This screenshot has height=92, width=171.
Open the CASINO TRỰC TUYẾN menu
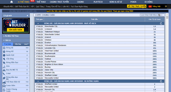point(59,2)
